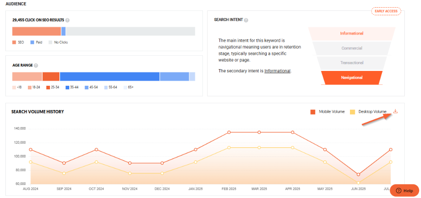
Task: Click the desktop volume point for MAY 2025
Action: click(x=325, y=162)
